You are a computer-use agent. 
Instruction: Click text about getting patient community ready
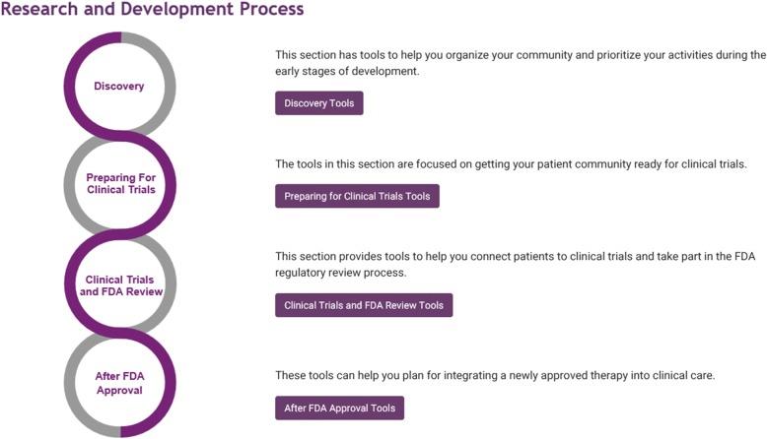tap(511, 163)
